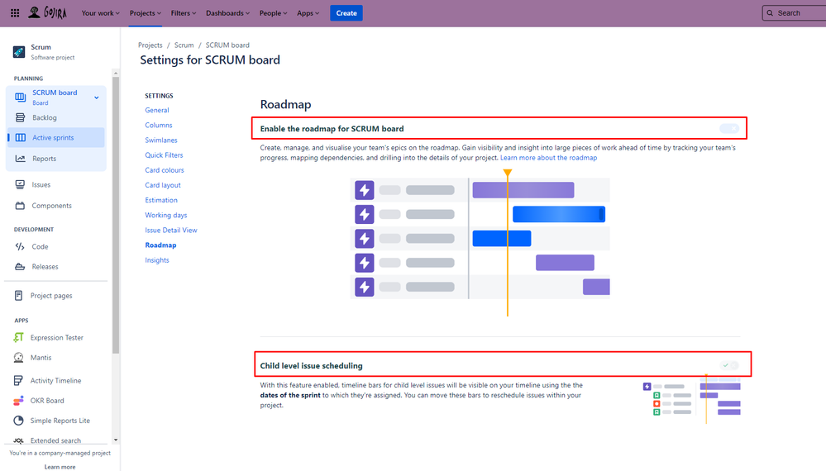This screenshot has height=471, width=826.
Task: Open the Dashboards dropdown menu
Action: coord(227,13)
